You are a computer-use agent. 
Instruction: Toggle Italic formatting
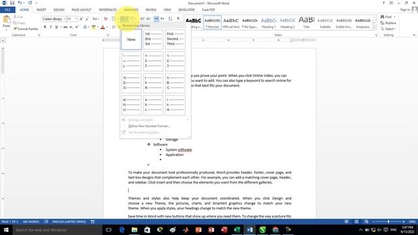(51, 27)
